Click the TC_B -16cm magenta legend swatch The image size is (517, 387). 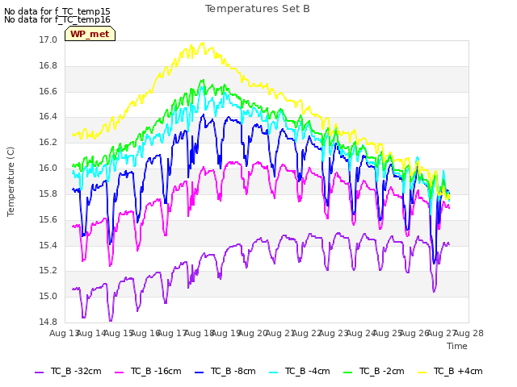(119, 372)
